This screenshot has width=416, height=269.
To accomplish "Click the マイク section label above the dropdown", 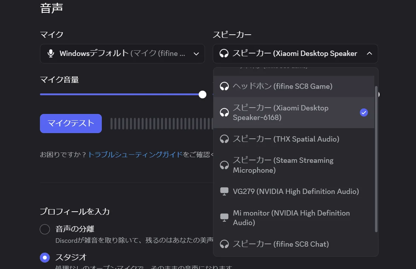I will [52, 35].
